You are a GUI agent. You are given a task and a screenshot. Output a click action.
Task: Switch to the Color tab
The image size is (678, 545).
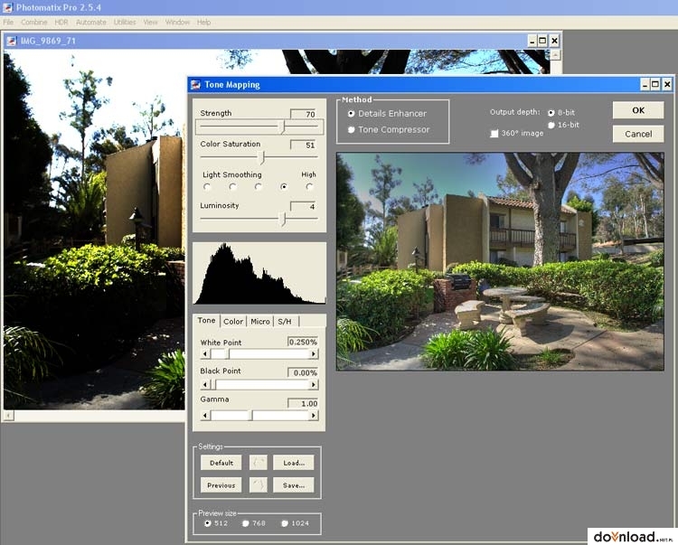233,322
